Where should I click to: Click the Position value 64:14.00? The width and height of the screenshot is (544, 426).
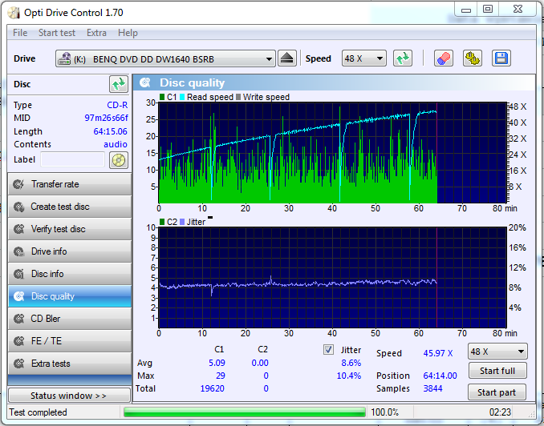point(440,376)
